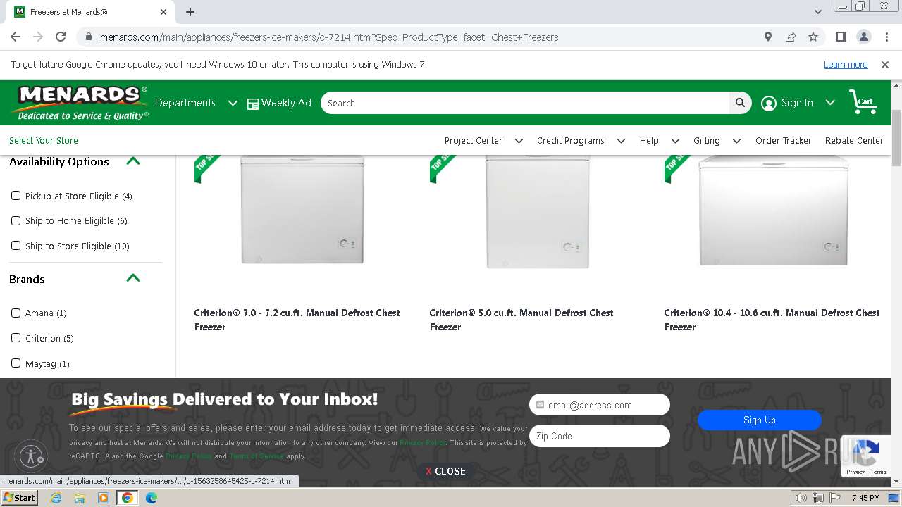The image size is (902, 507).
Task: Bookmark this page with star icon
Action: click(813, 37)
